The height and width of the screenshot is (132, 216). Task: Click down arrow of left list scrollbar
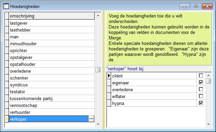pos(98,124)
